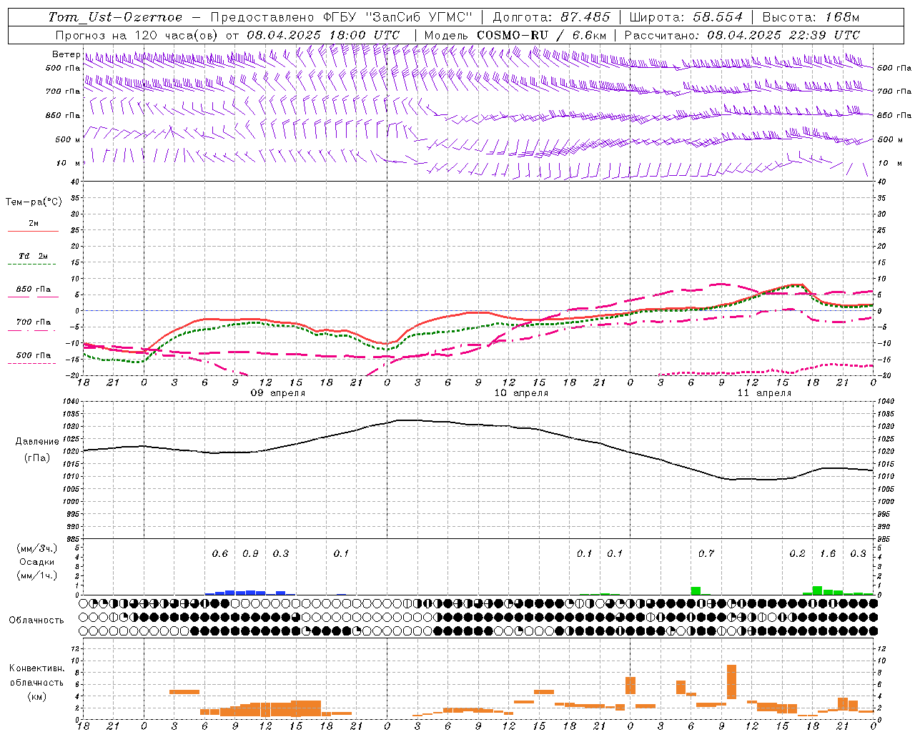This screenshot has height=732, width=915.
Task: Click the Ветер wind panel label
Action: coord(66,54)
